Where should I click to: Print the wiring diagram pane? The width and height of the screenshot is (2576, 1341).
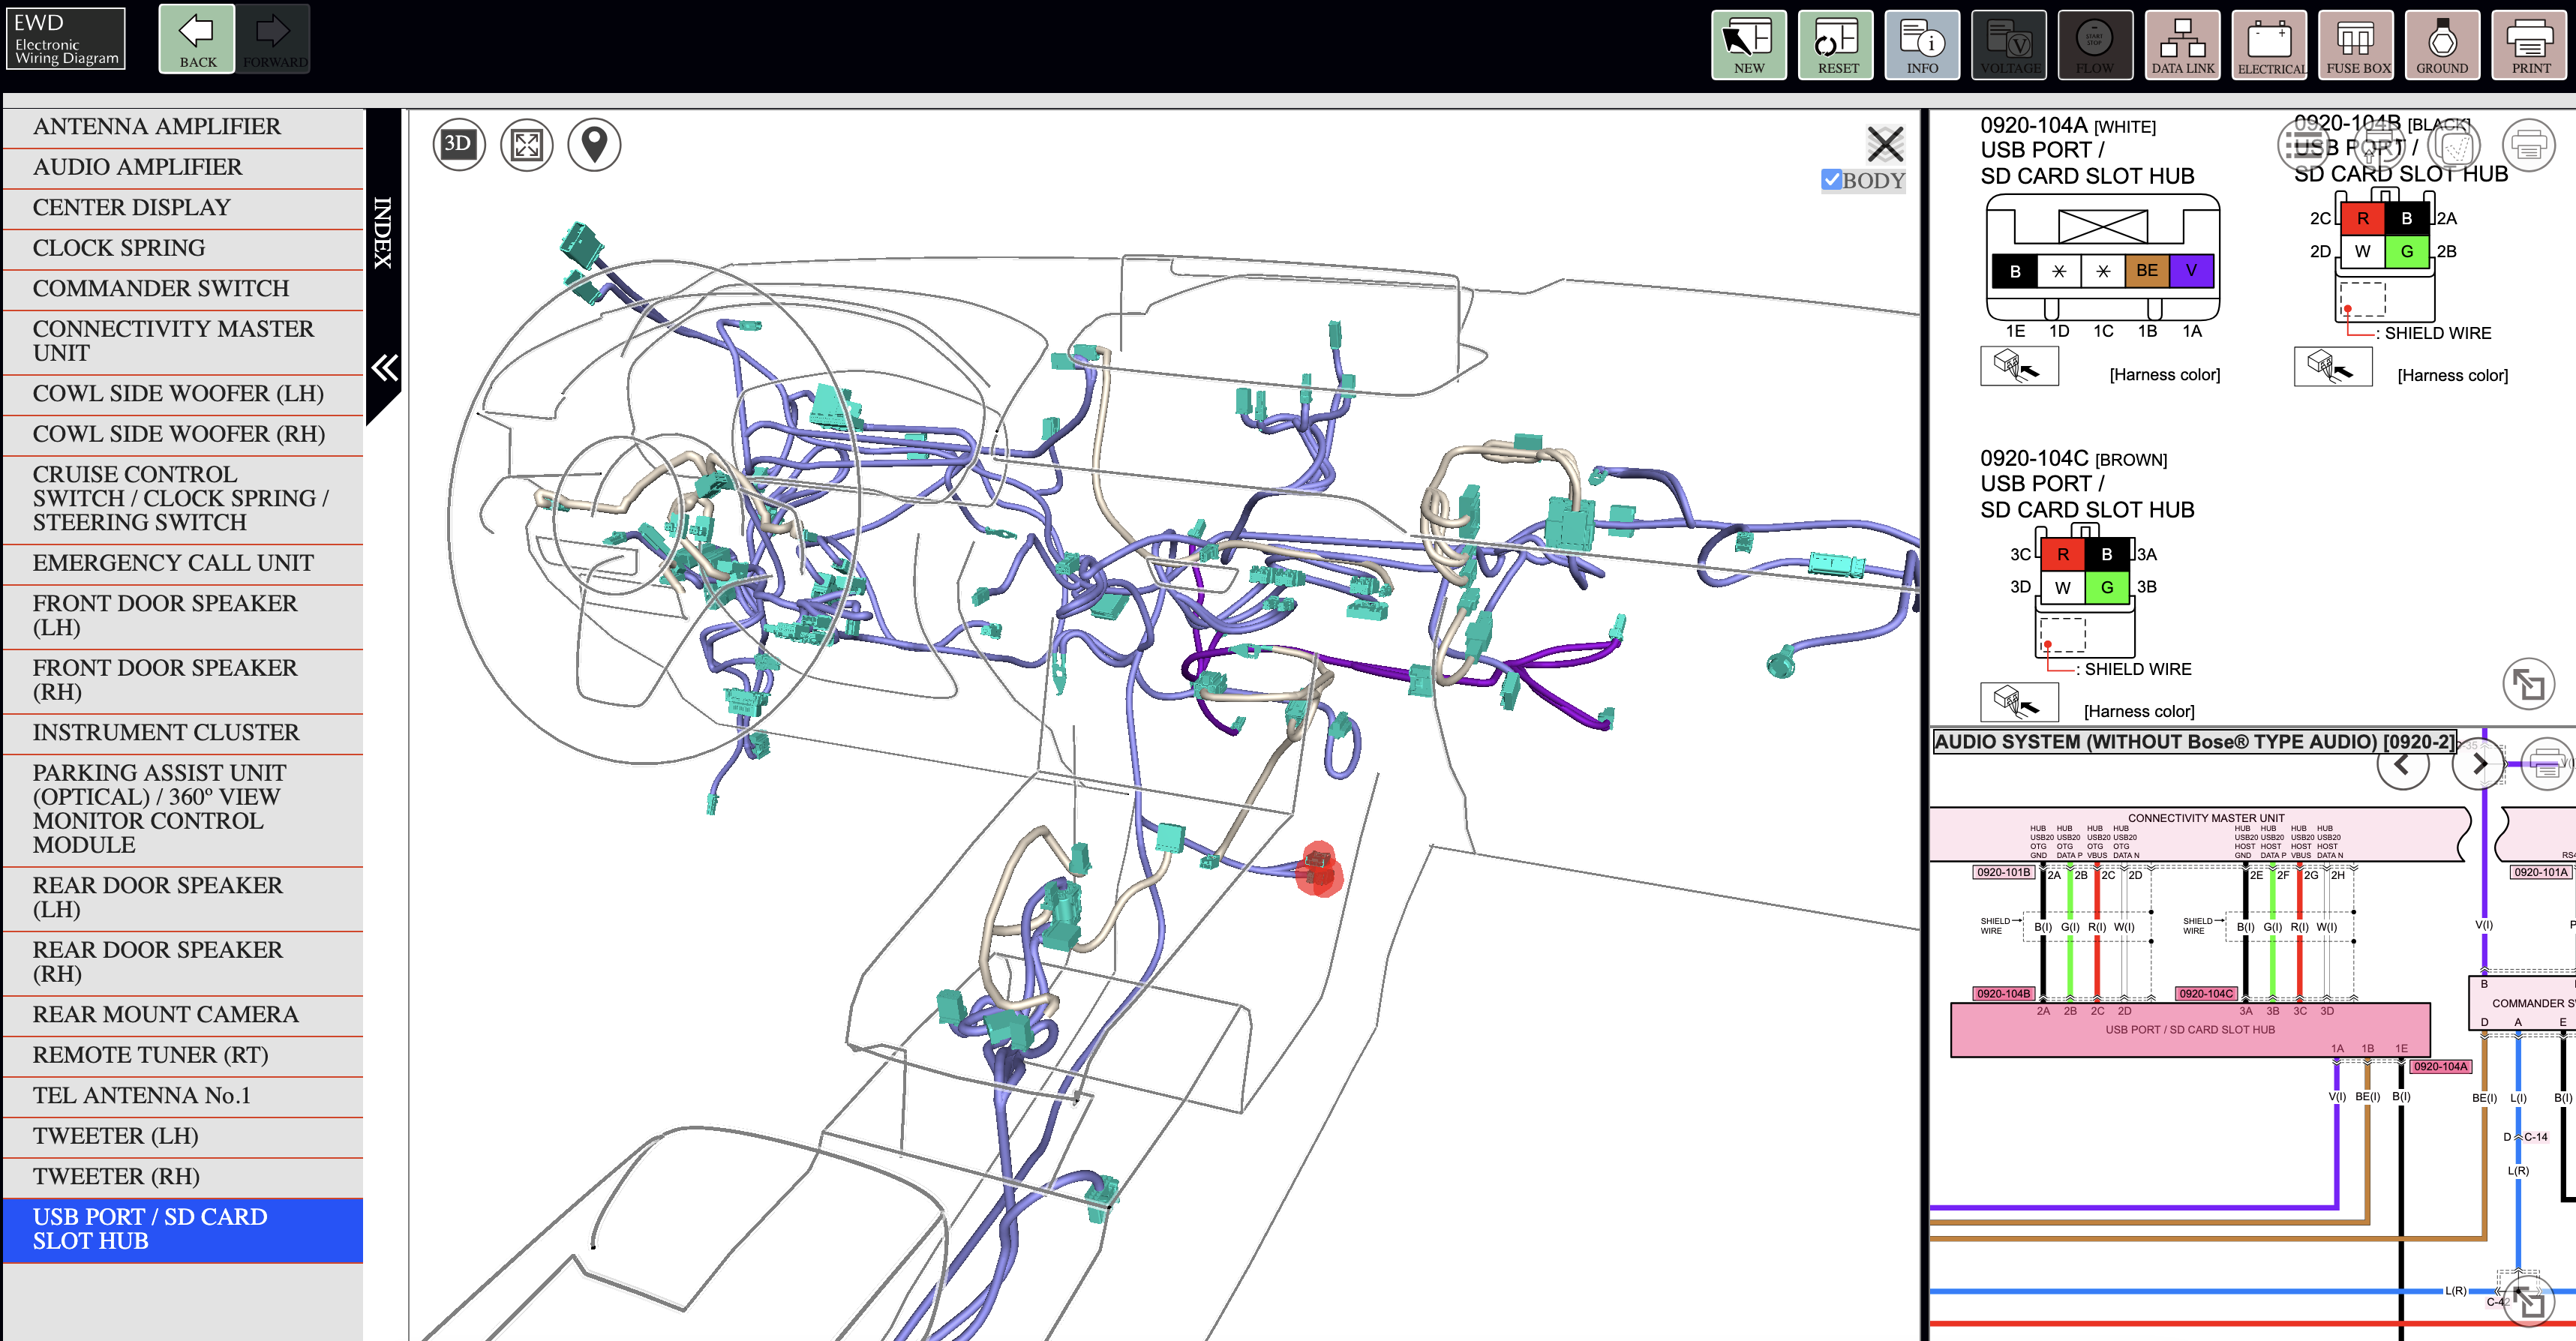(x=2547, y=764)
